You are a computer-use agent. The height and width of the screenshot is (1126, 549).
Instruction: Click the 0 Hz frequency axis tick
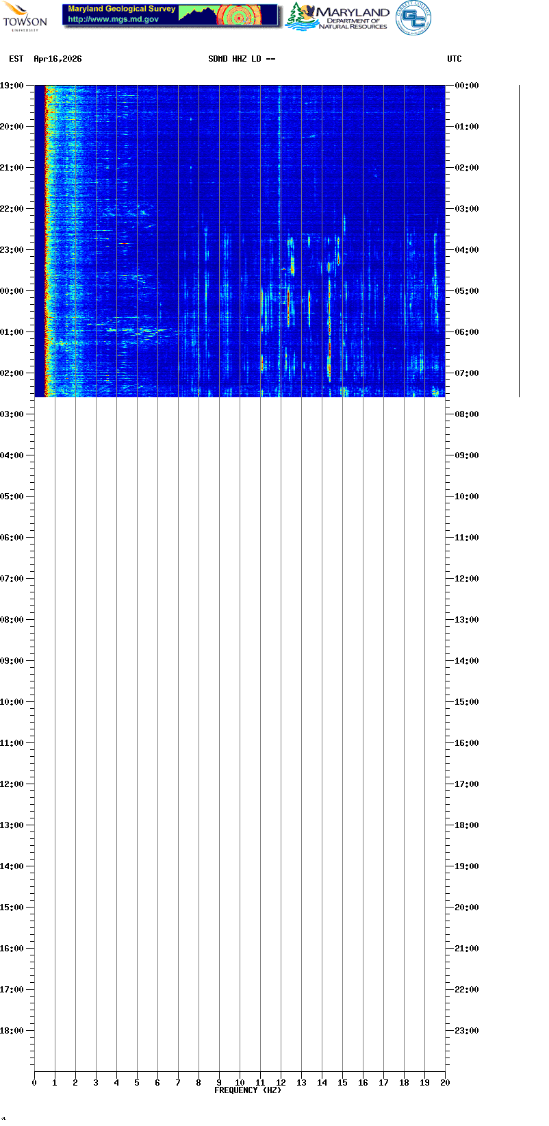point(34,1082)
